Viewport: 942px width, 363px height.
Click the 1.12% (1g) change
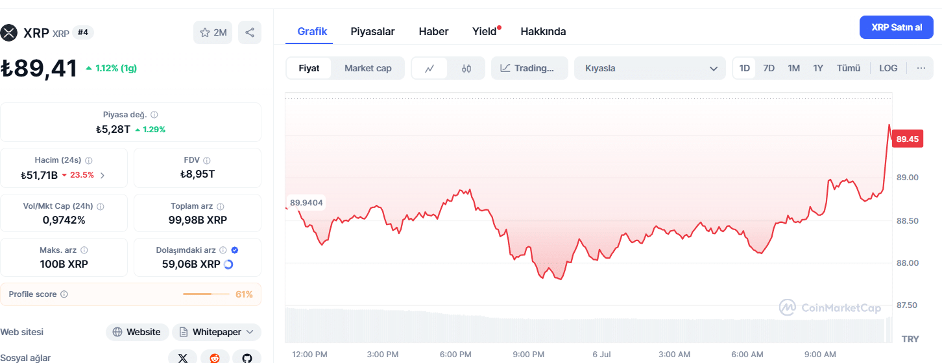coord(111,68)
